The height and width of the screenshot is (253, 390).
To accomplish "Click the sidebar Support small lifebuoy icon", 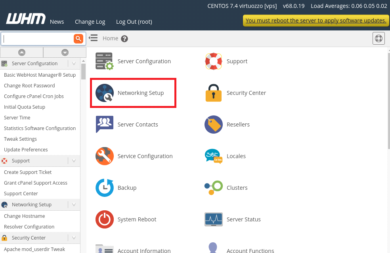I will (x=4, y=161).
